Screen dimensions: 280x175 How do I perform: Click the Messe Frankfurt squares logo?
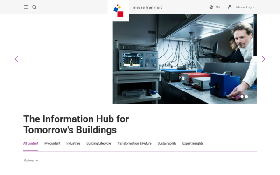(x=119, y=11)
